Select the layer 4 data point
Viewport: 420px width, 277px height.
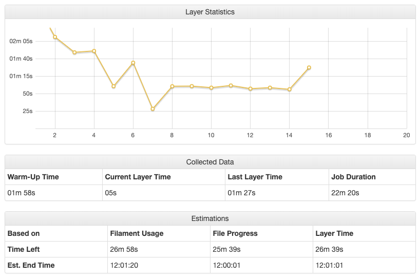[x=94, y=51]
